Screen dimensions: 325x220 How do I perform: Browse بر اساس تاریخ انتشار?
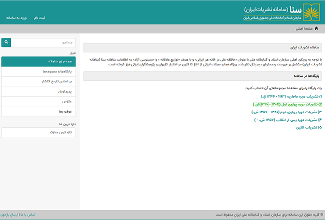tap(38, 82)
